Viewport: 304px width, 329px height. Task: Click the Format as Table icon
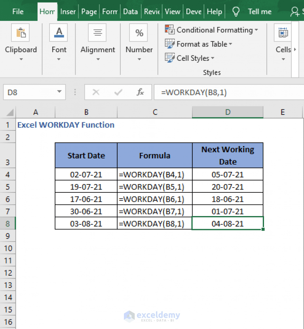[x=169, y=44]
